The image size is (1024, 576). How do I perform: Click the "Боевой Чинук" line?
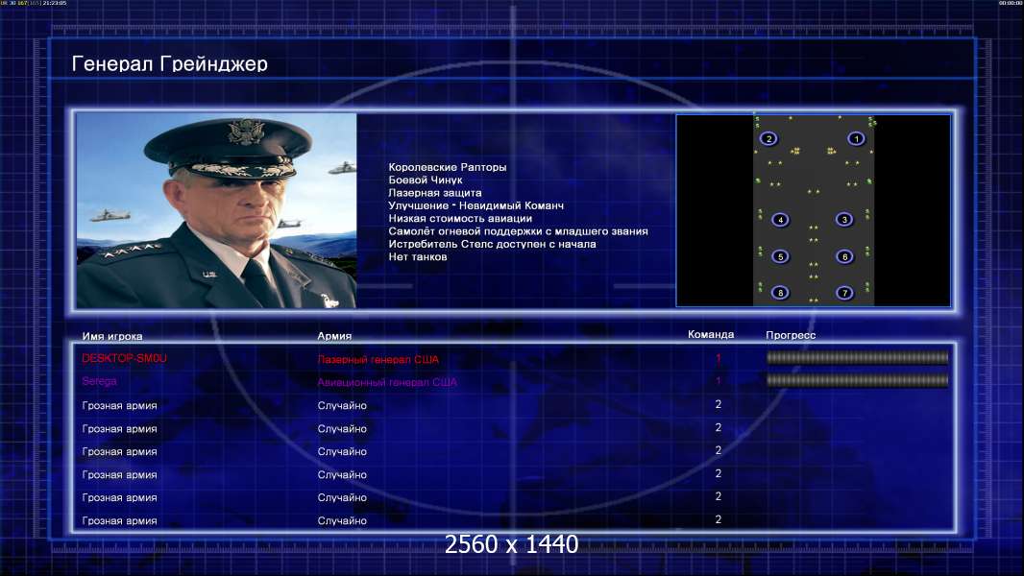point(426,180)
